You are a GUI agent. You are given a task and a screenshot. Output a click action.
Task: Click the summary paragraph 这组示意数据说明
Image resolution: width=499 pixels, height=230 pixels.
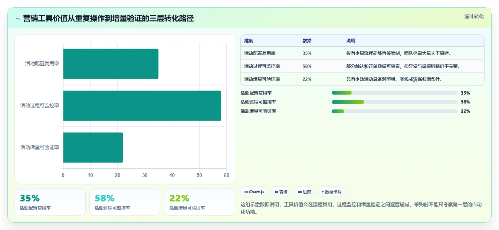pyautogui.click(x=361, y=208)
